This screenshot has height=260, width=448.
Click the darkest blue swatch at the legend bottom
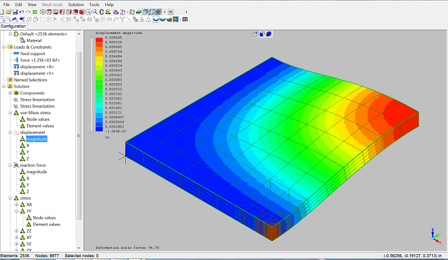99,129
